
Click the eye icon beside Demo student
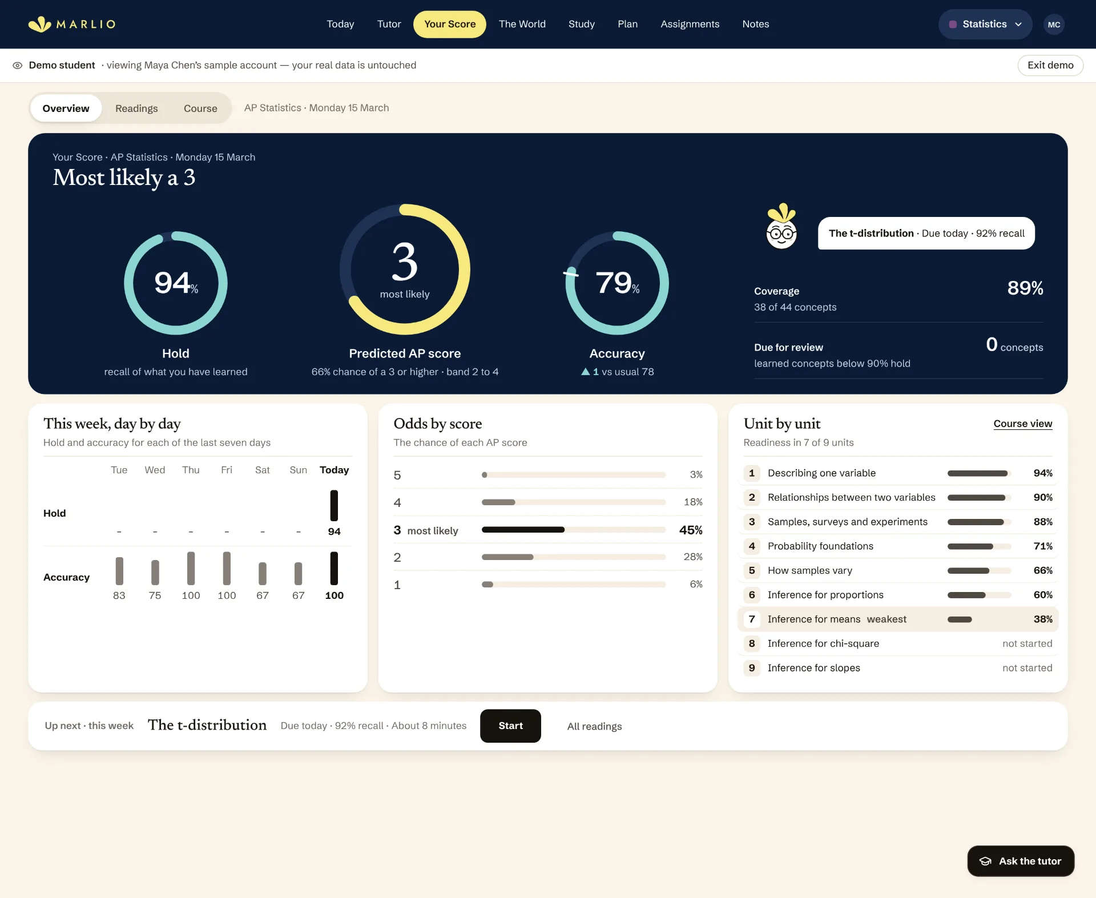coord(18,65)
